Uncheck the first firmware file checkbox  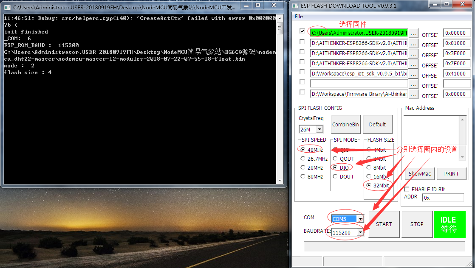[x=302, y=31]
